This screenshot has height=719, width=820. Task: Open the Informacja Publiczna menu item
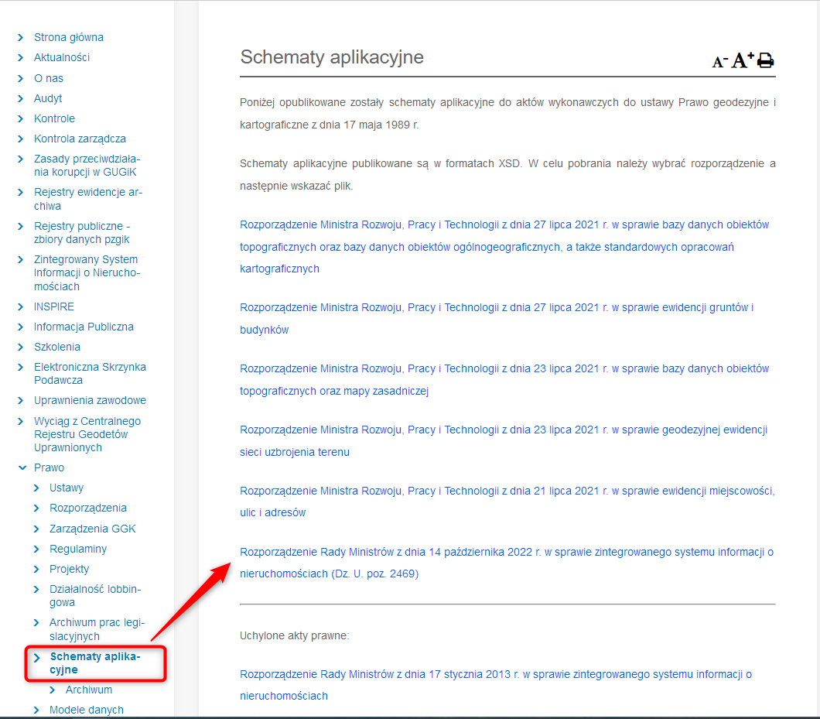click(84, 327)
